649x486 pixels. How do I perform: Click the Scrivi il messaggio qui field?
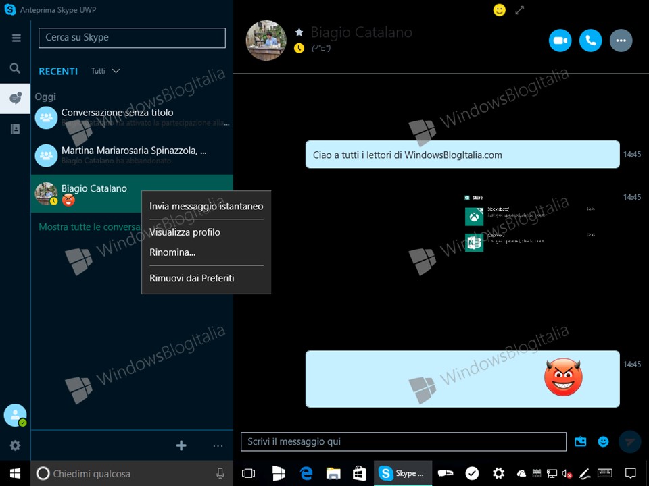click(404, 441)
